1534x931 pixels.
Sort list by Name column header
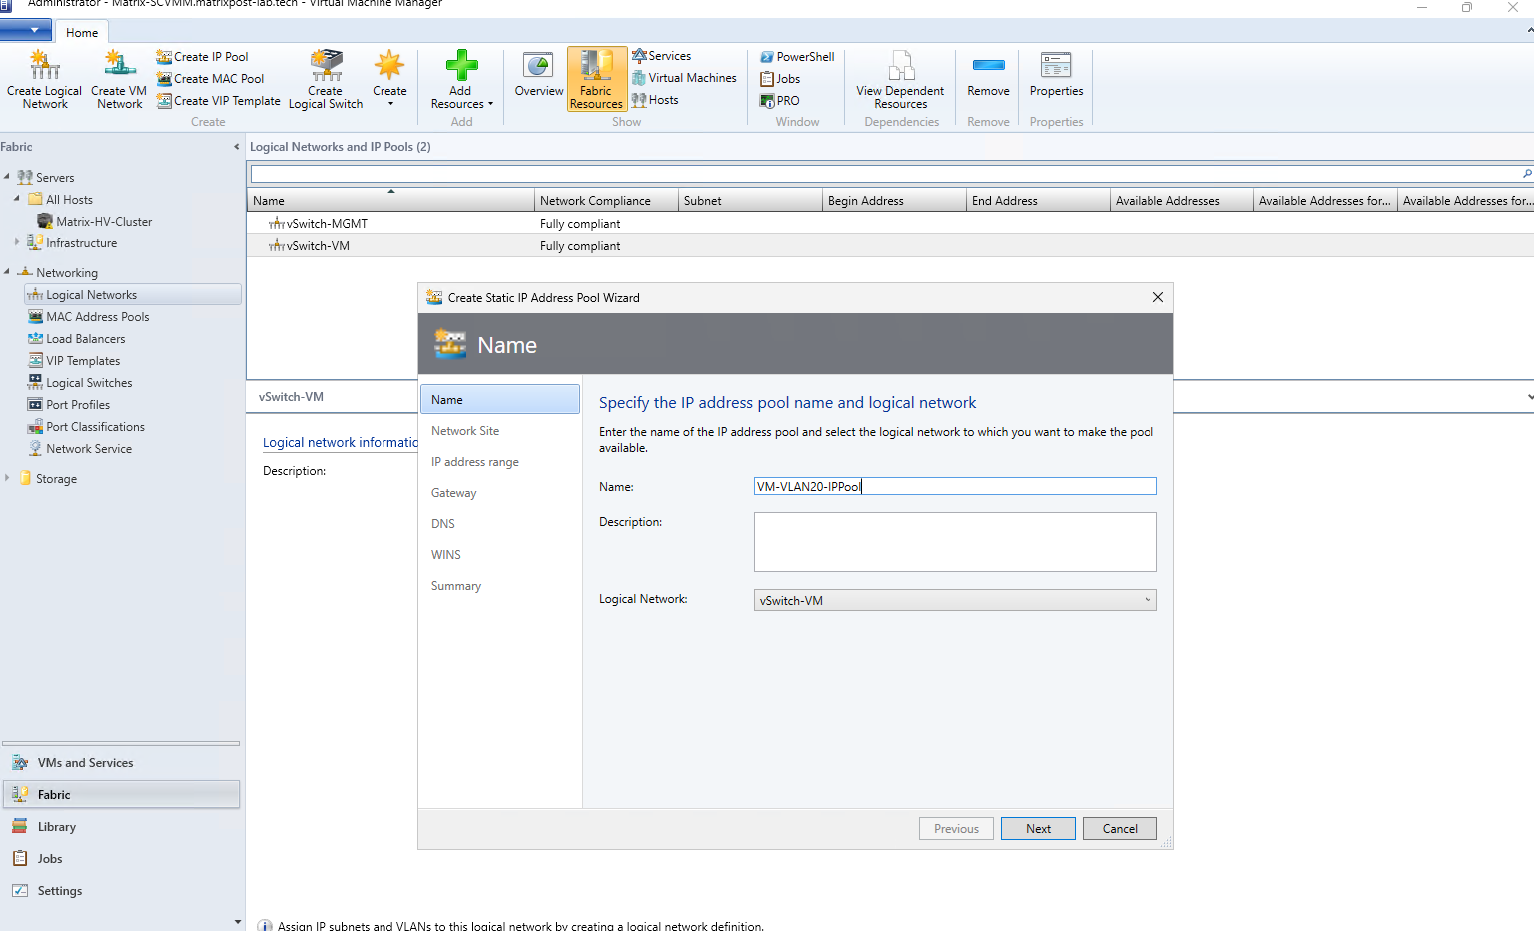(390, 201)
